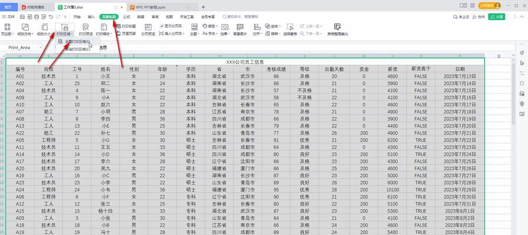Click the 打印预览 print preview icon
The image size is (528, 235).
click(x=86, y=27)
